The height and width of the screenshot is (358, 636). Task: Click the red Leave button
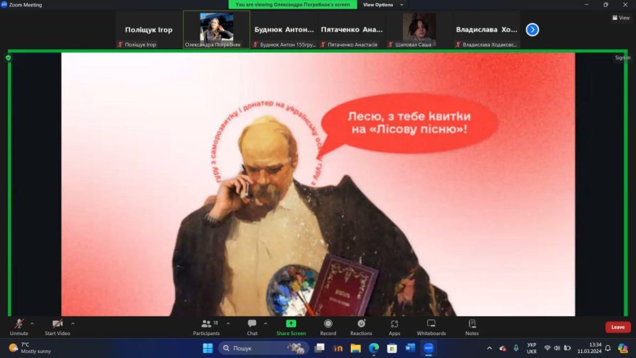coord(617,327)
